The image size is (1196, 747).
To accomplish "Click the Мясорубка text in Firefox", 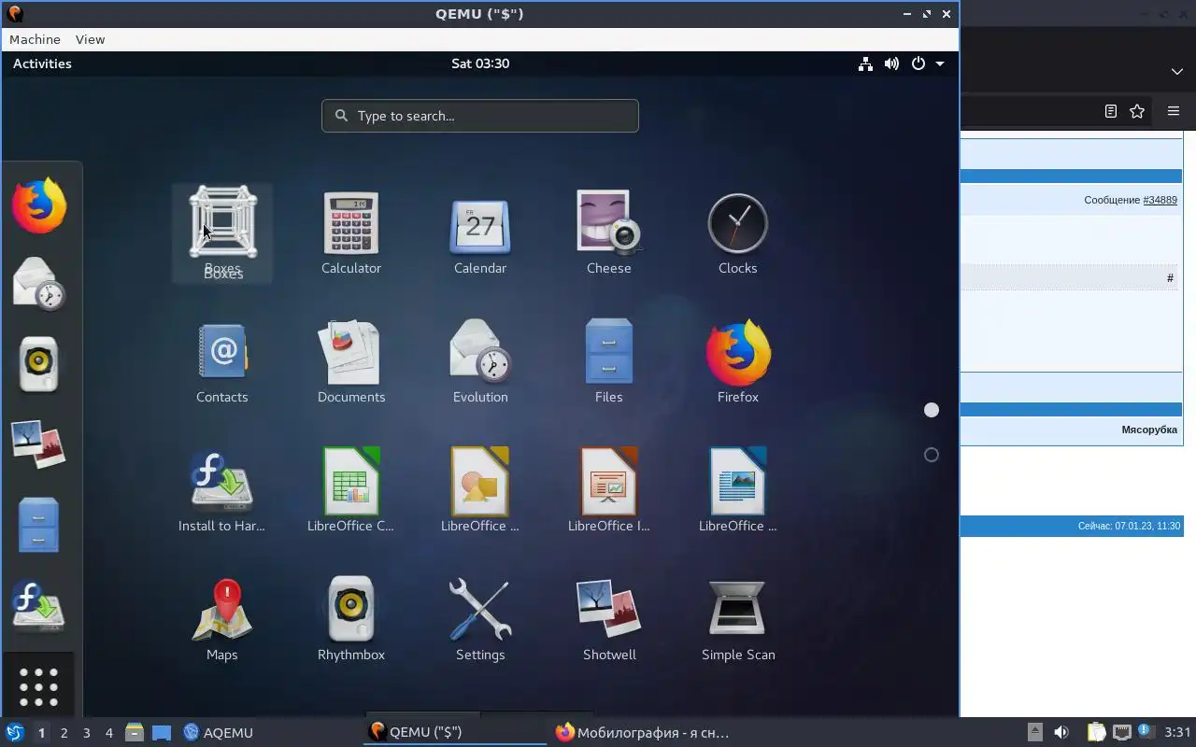I will click(1149, 430).
